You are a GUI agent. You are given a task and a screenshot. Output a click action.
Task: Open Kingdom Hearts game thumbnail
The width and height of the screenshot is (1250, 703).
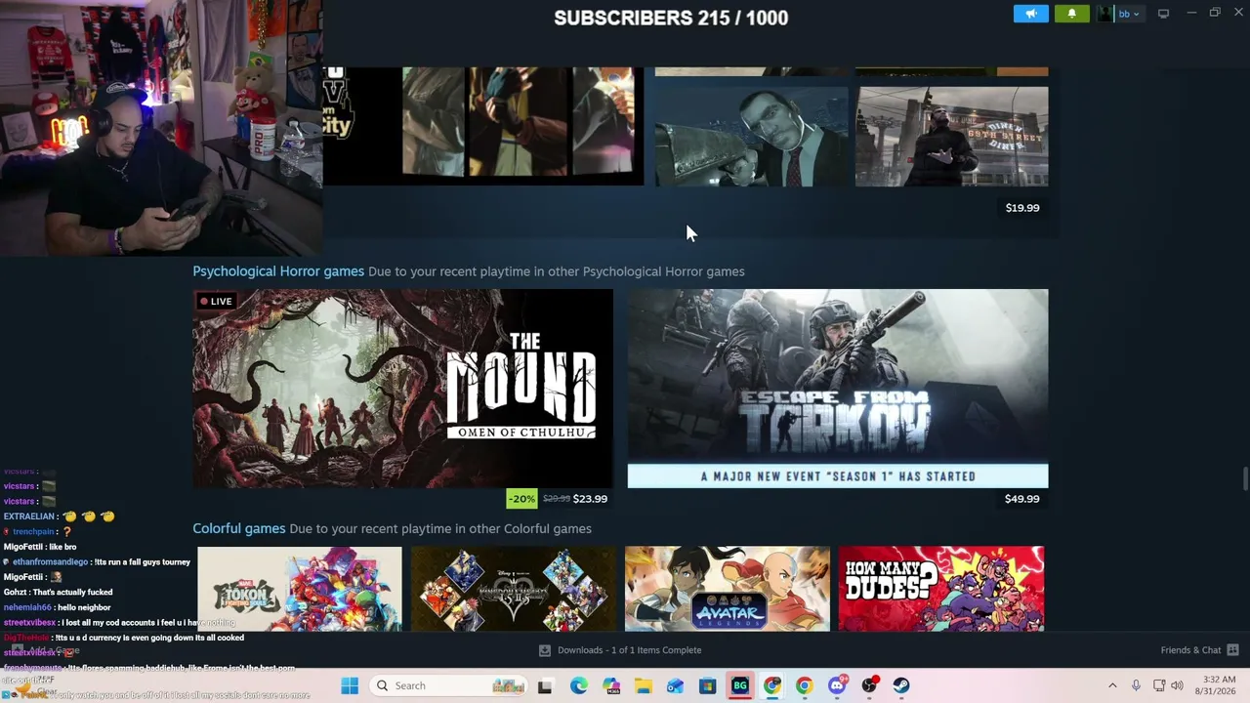point(514,589)
